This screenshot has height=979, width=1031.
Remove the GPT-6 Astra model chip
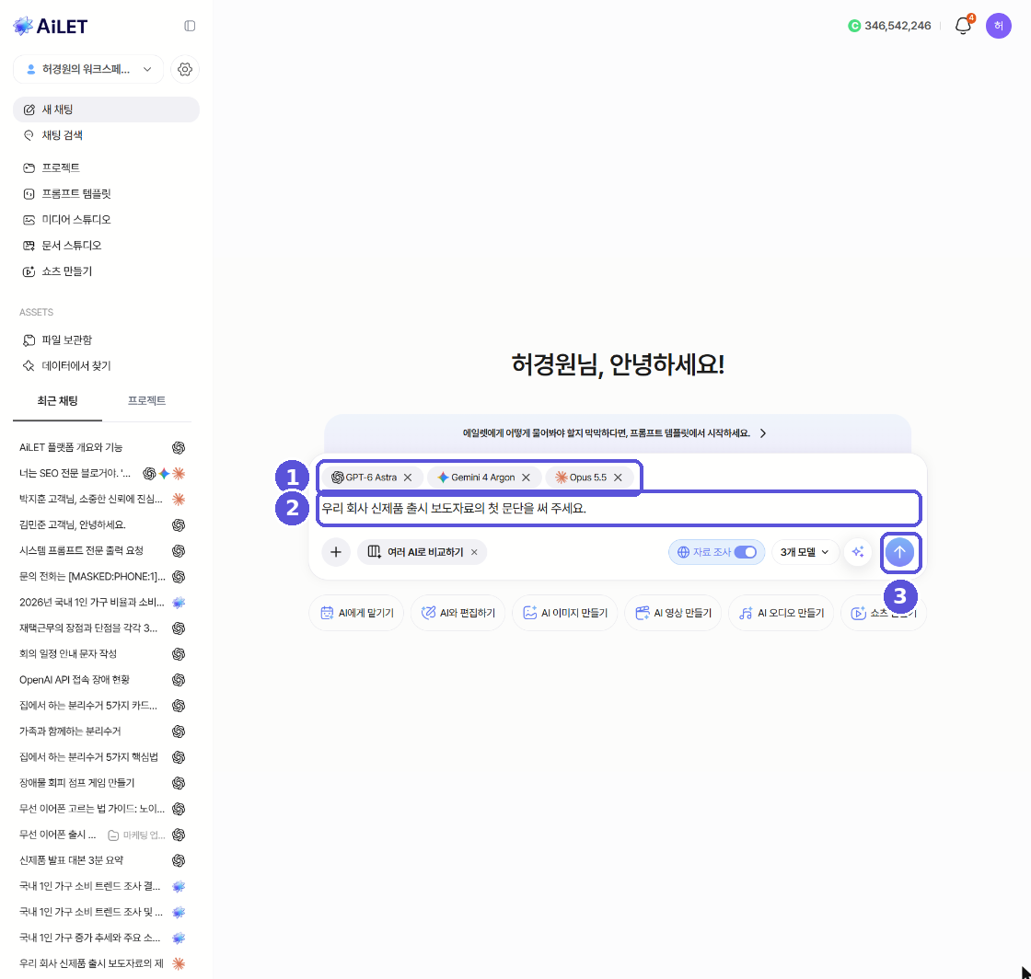pos(408,478)
